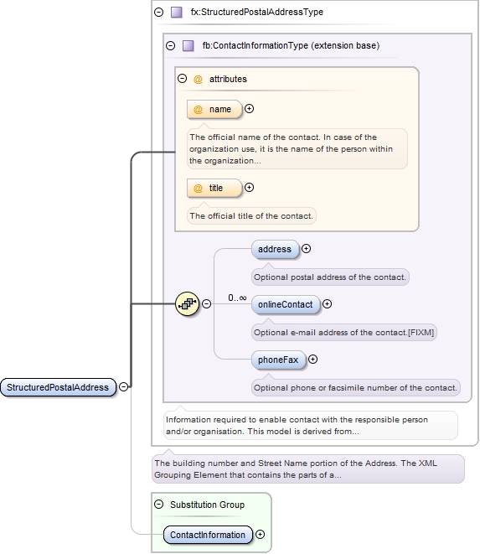Expand the ContactInformation element

point(261,535)
